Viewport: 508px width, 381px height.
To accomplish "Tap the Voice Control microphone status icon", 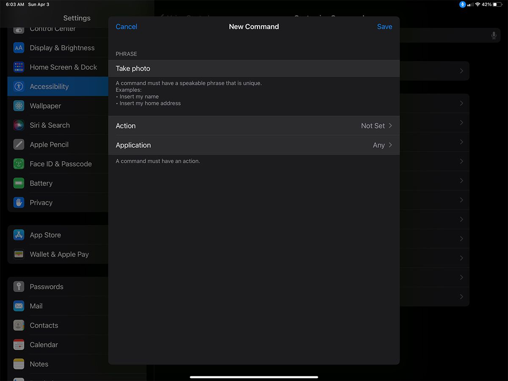I will click(462, 4).
